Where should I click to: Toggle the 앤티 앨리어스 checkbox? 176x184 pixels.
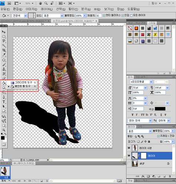104,16
